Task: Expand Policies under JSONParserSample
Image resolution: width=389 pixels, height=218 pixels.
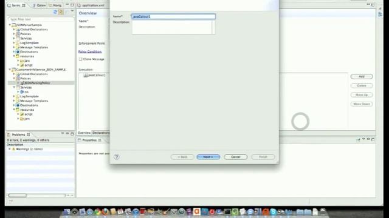Action: (14, 34)
